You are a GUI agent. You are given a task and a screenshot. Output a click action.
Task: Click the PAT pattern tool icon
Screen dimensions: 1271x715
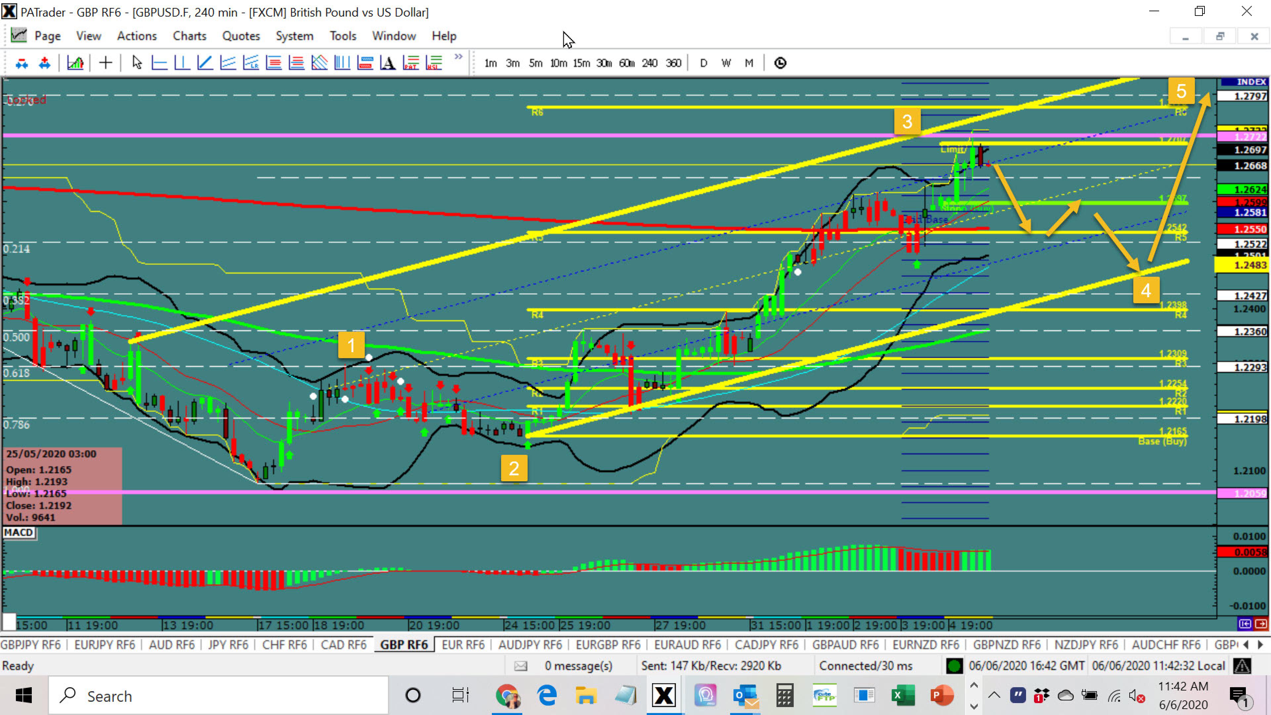point(411,63)
